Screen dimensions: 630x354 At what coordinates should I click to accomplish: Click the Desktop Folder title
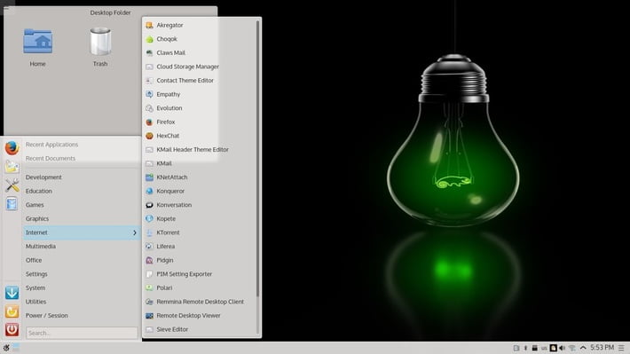111,12
